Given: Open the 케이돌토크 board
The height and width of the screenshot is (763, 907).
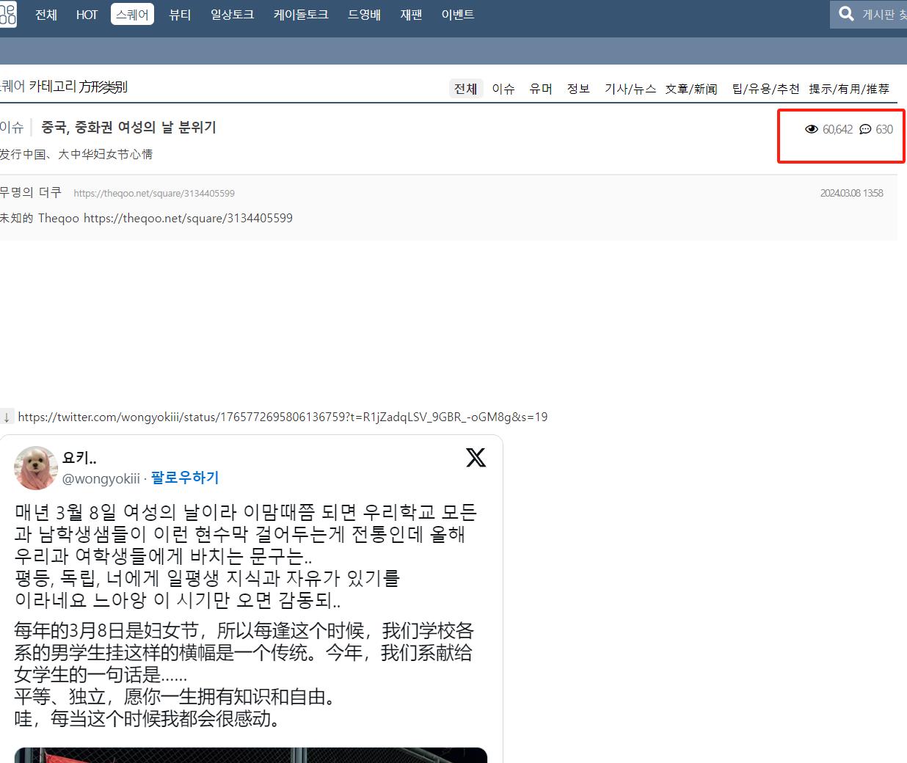Looking at the screenshot, I should coord(301,15).
